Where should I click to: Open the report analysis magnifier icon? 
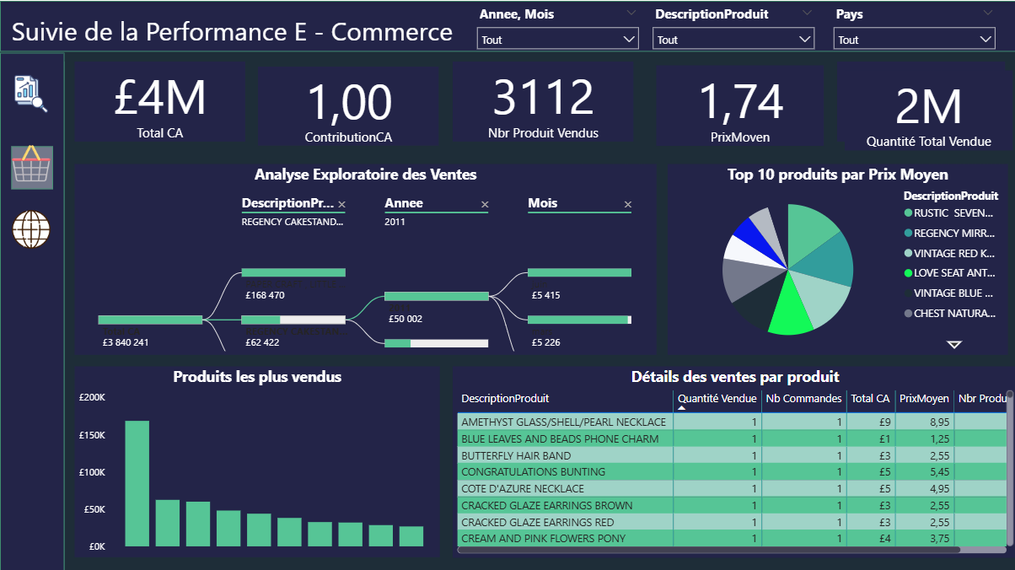click(x=31, y=93)
